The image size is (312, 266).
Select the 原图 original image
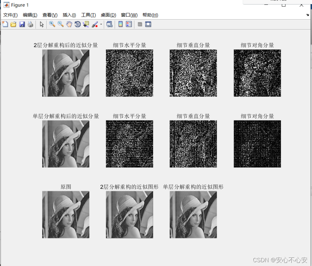click(66, 215)
